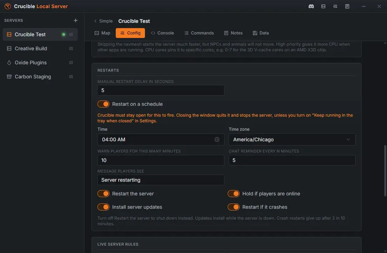The width and height of the screenshot is (387, 253).
Task: Click the green status dot for Crucible Test
Action: point(64,34)
